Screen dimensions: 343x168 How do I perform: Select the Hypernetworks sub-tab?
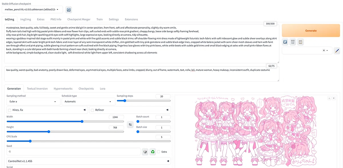pyautogui.click(x=63, y=89)
